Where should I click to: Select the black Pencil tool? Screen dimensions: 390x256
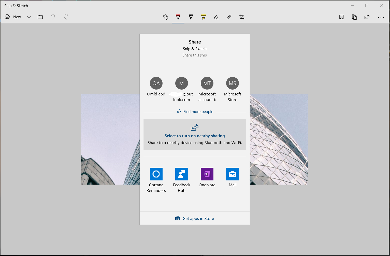191,17
